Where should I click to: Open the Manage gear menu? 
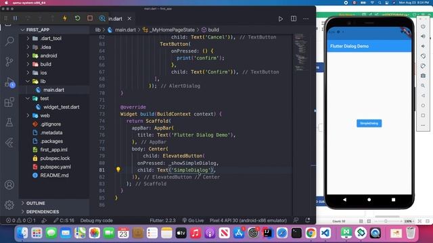9,205
